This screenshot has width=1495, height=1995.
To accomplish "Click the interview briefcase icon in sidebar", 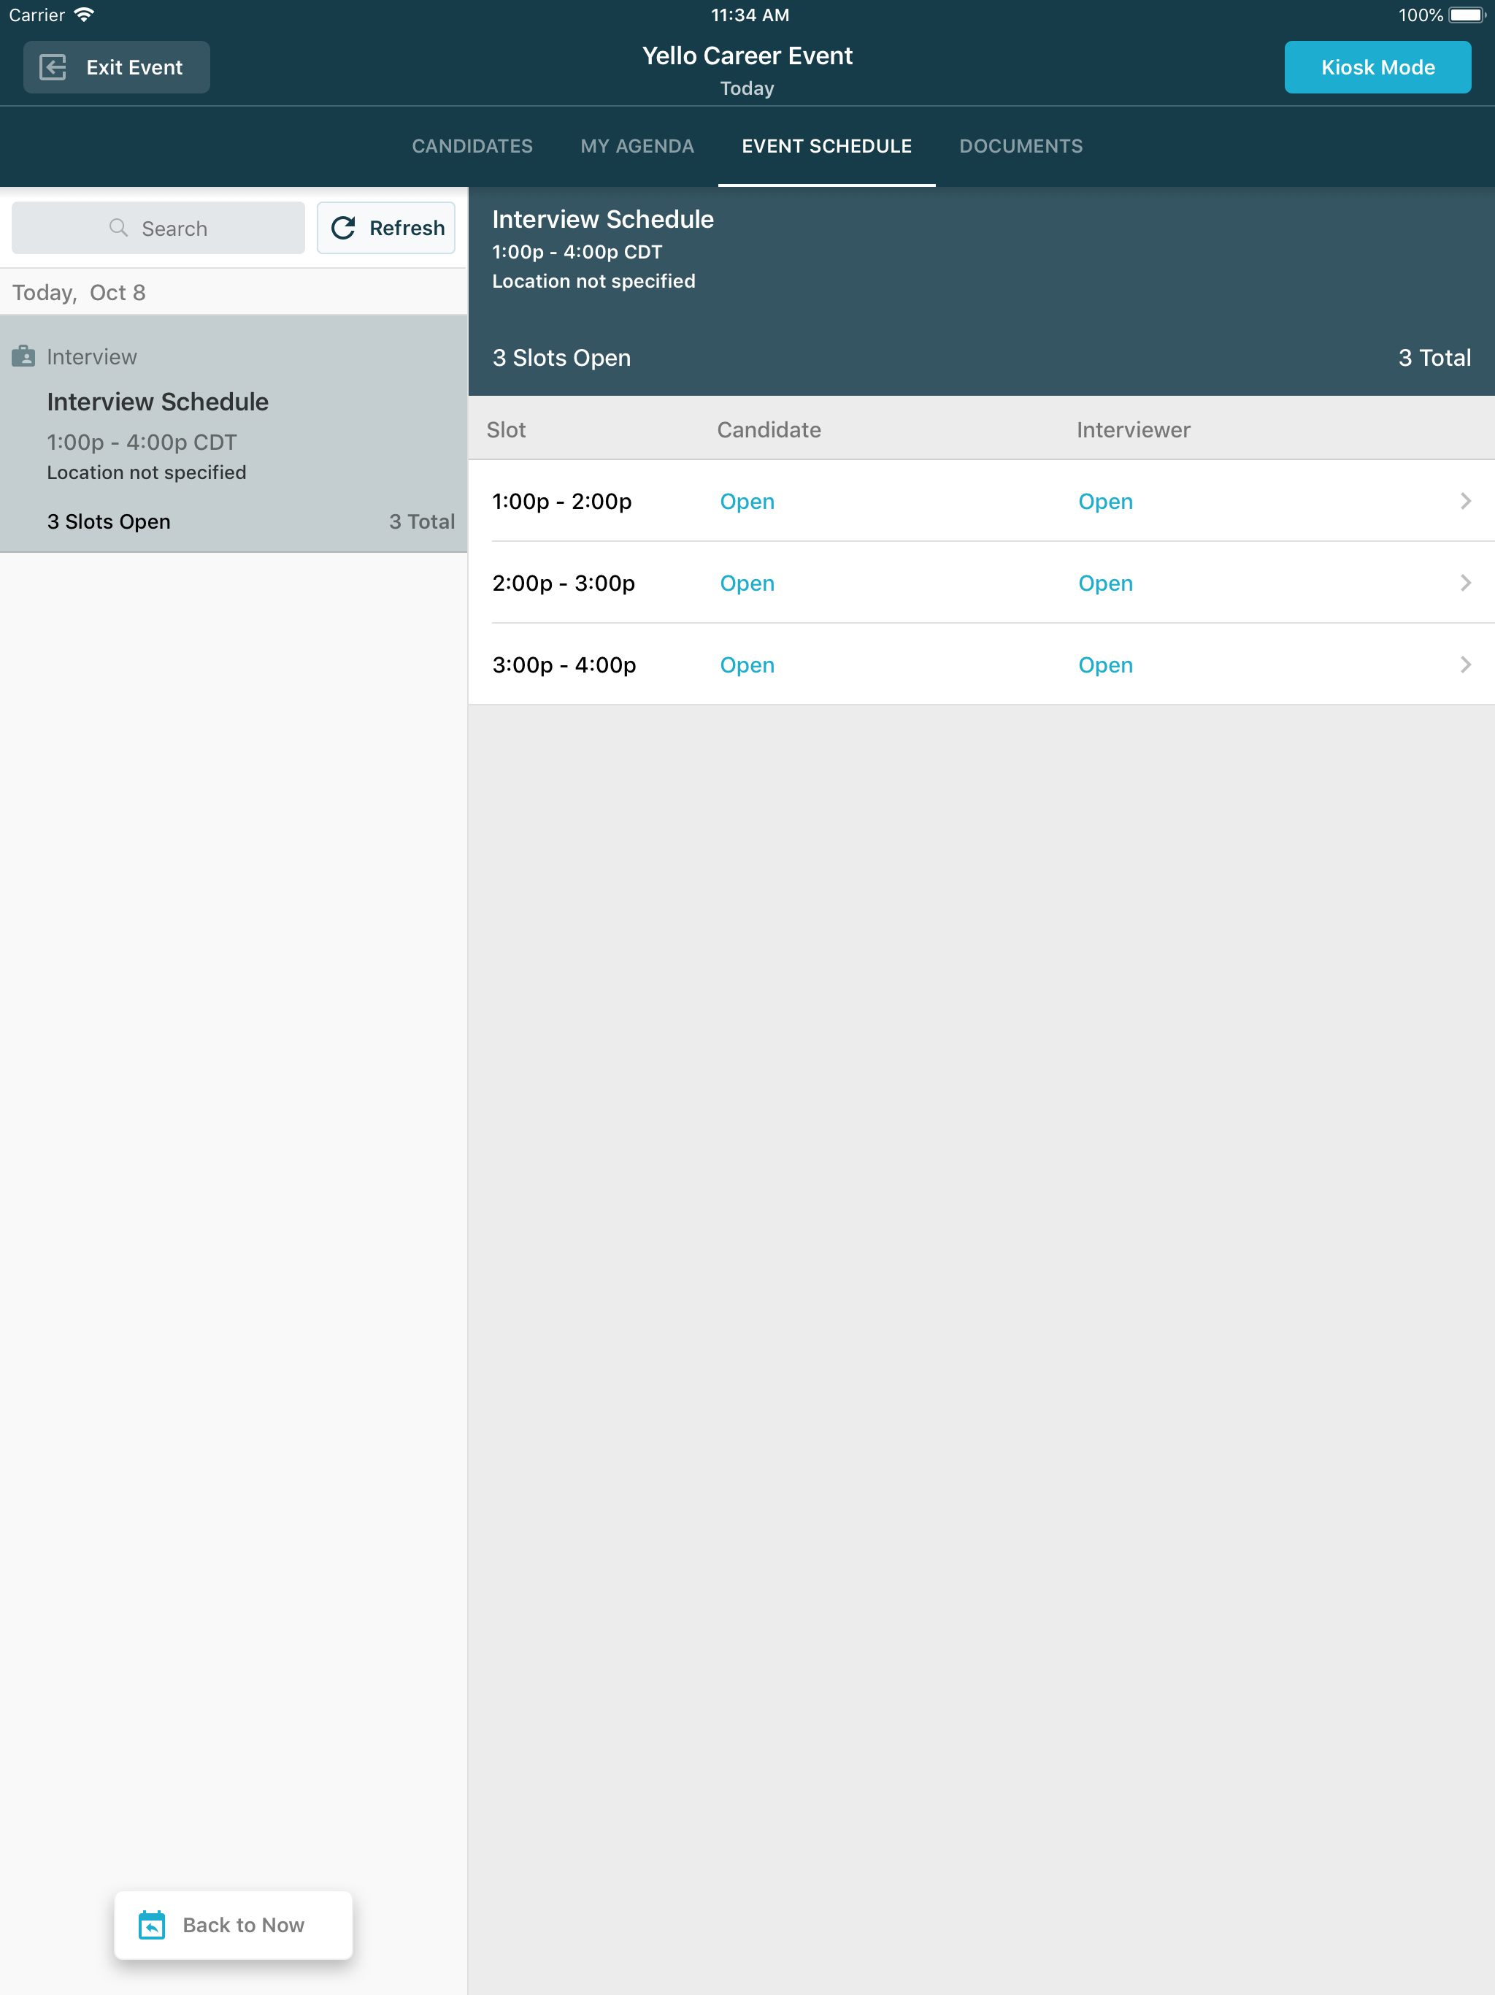I will point(23,356).
